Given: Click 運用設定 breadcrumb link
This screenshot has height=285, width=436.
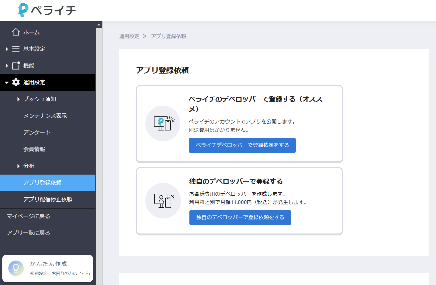Looking at the screenshot, I should click(x=129, y=36).
